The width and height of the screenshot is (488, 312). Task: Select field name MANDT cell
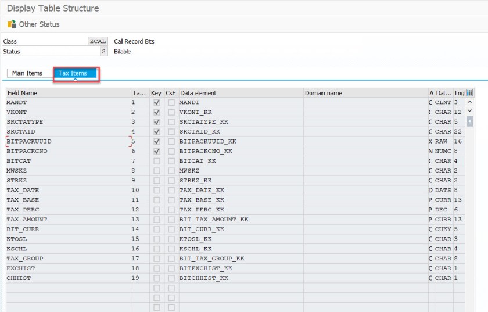(x=68, y=102)
